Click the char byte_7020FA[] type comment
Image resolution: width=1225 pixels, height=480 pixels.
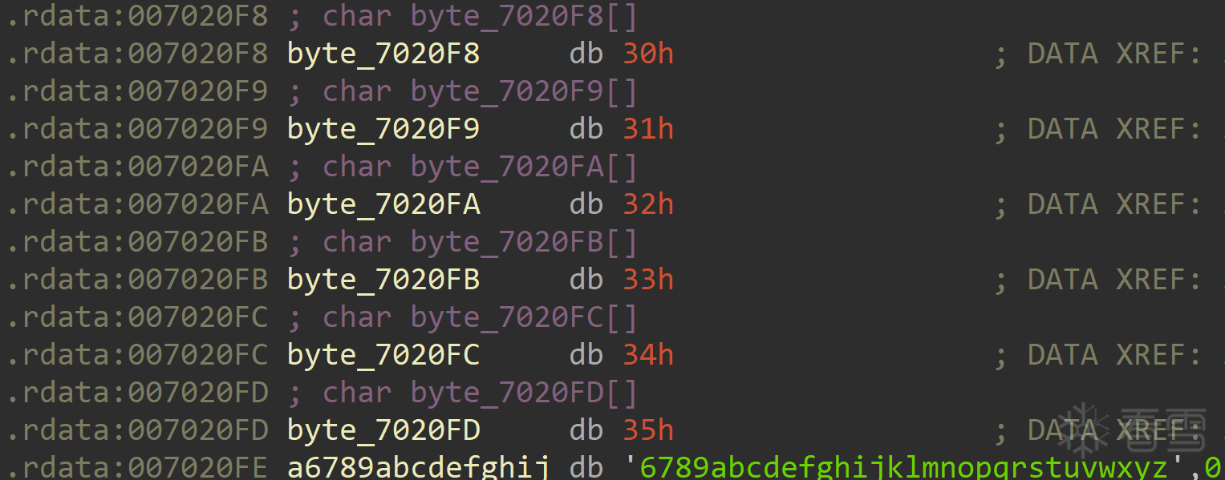tap(480, 167)
